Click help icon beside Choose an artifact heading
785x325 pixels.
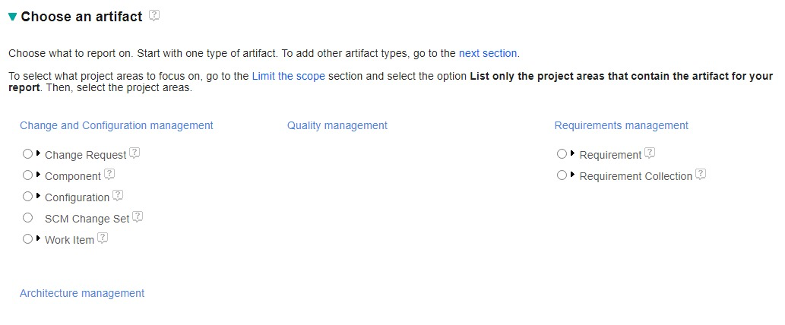155,14
